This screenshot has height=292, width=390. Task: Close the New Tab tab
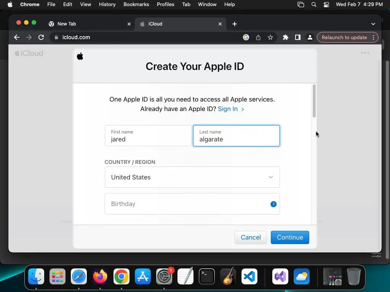pyautogui.click(x=129, y=24)
